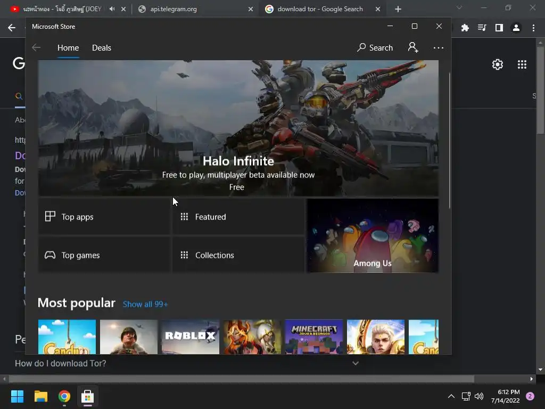Open Google settings gear icon
Screen dimensions: 545x409
[498, 64]
